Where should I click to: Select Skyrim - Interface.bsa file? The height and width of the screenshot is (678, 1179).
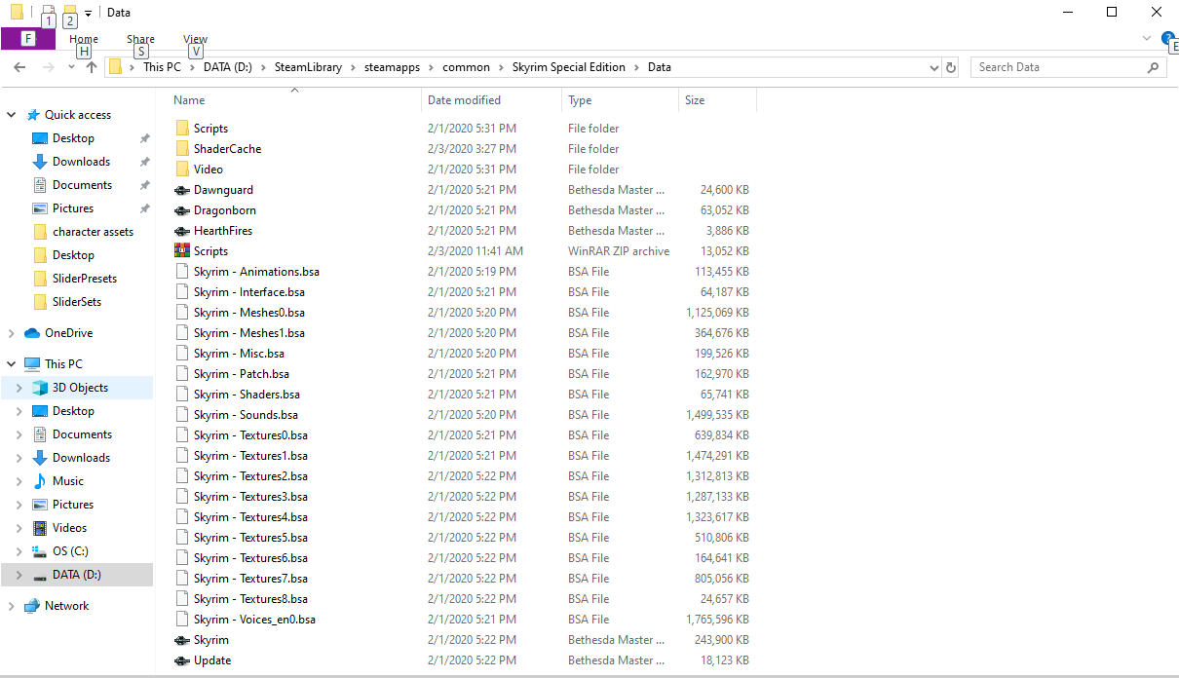[248, 292]
